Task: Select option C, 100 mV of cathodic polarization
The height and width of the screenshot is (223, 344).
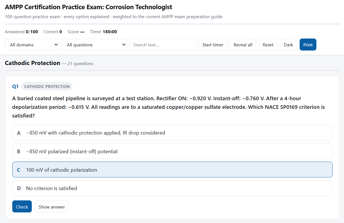Action: (x=172, y=170)
